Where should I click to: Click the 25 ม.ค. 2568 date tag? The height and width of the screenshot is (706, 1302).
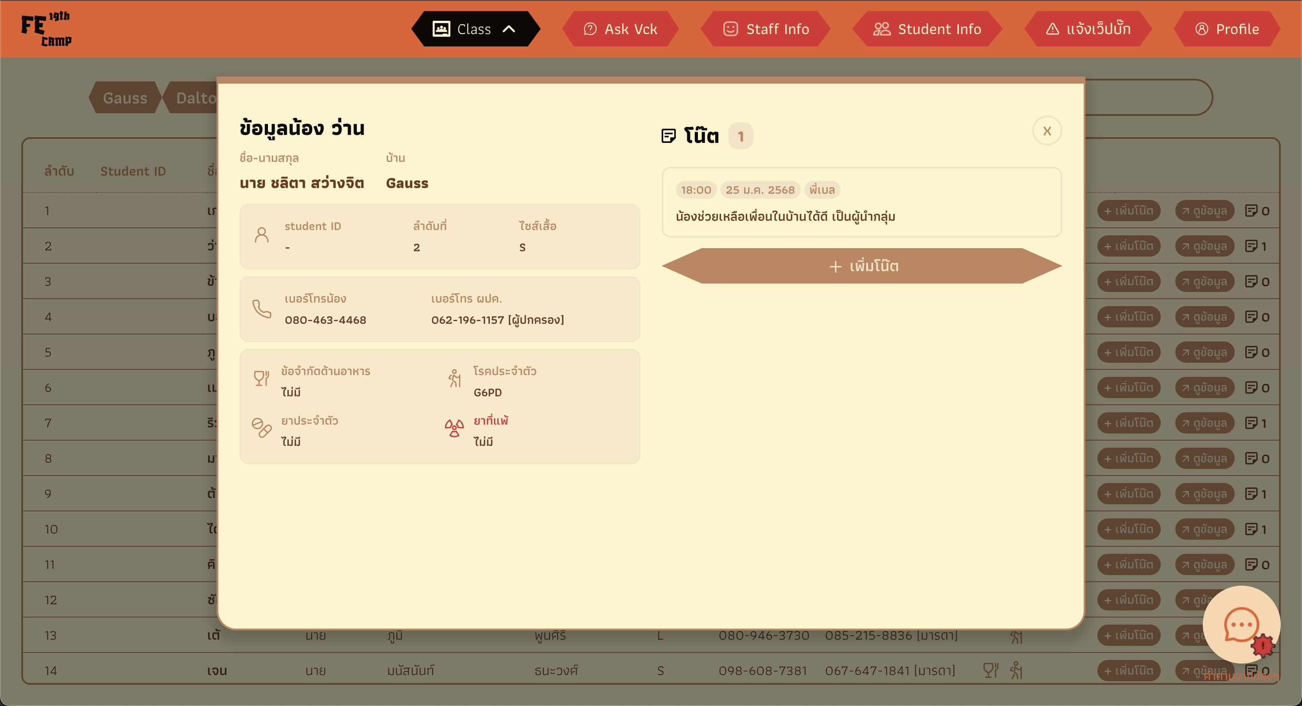pos(759,190)
